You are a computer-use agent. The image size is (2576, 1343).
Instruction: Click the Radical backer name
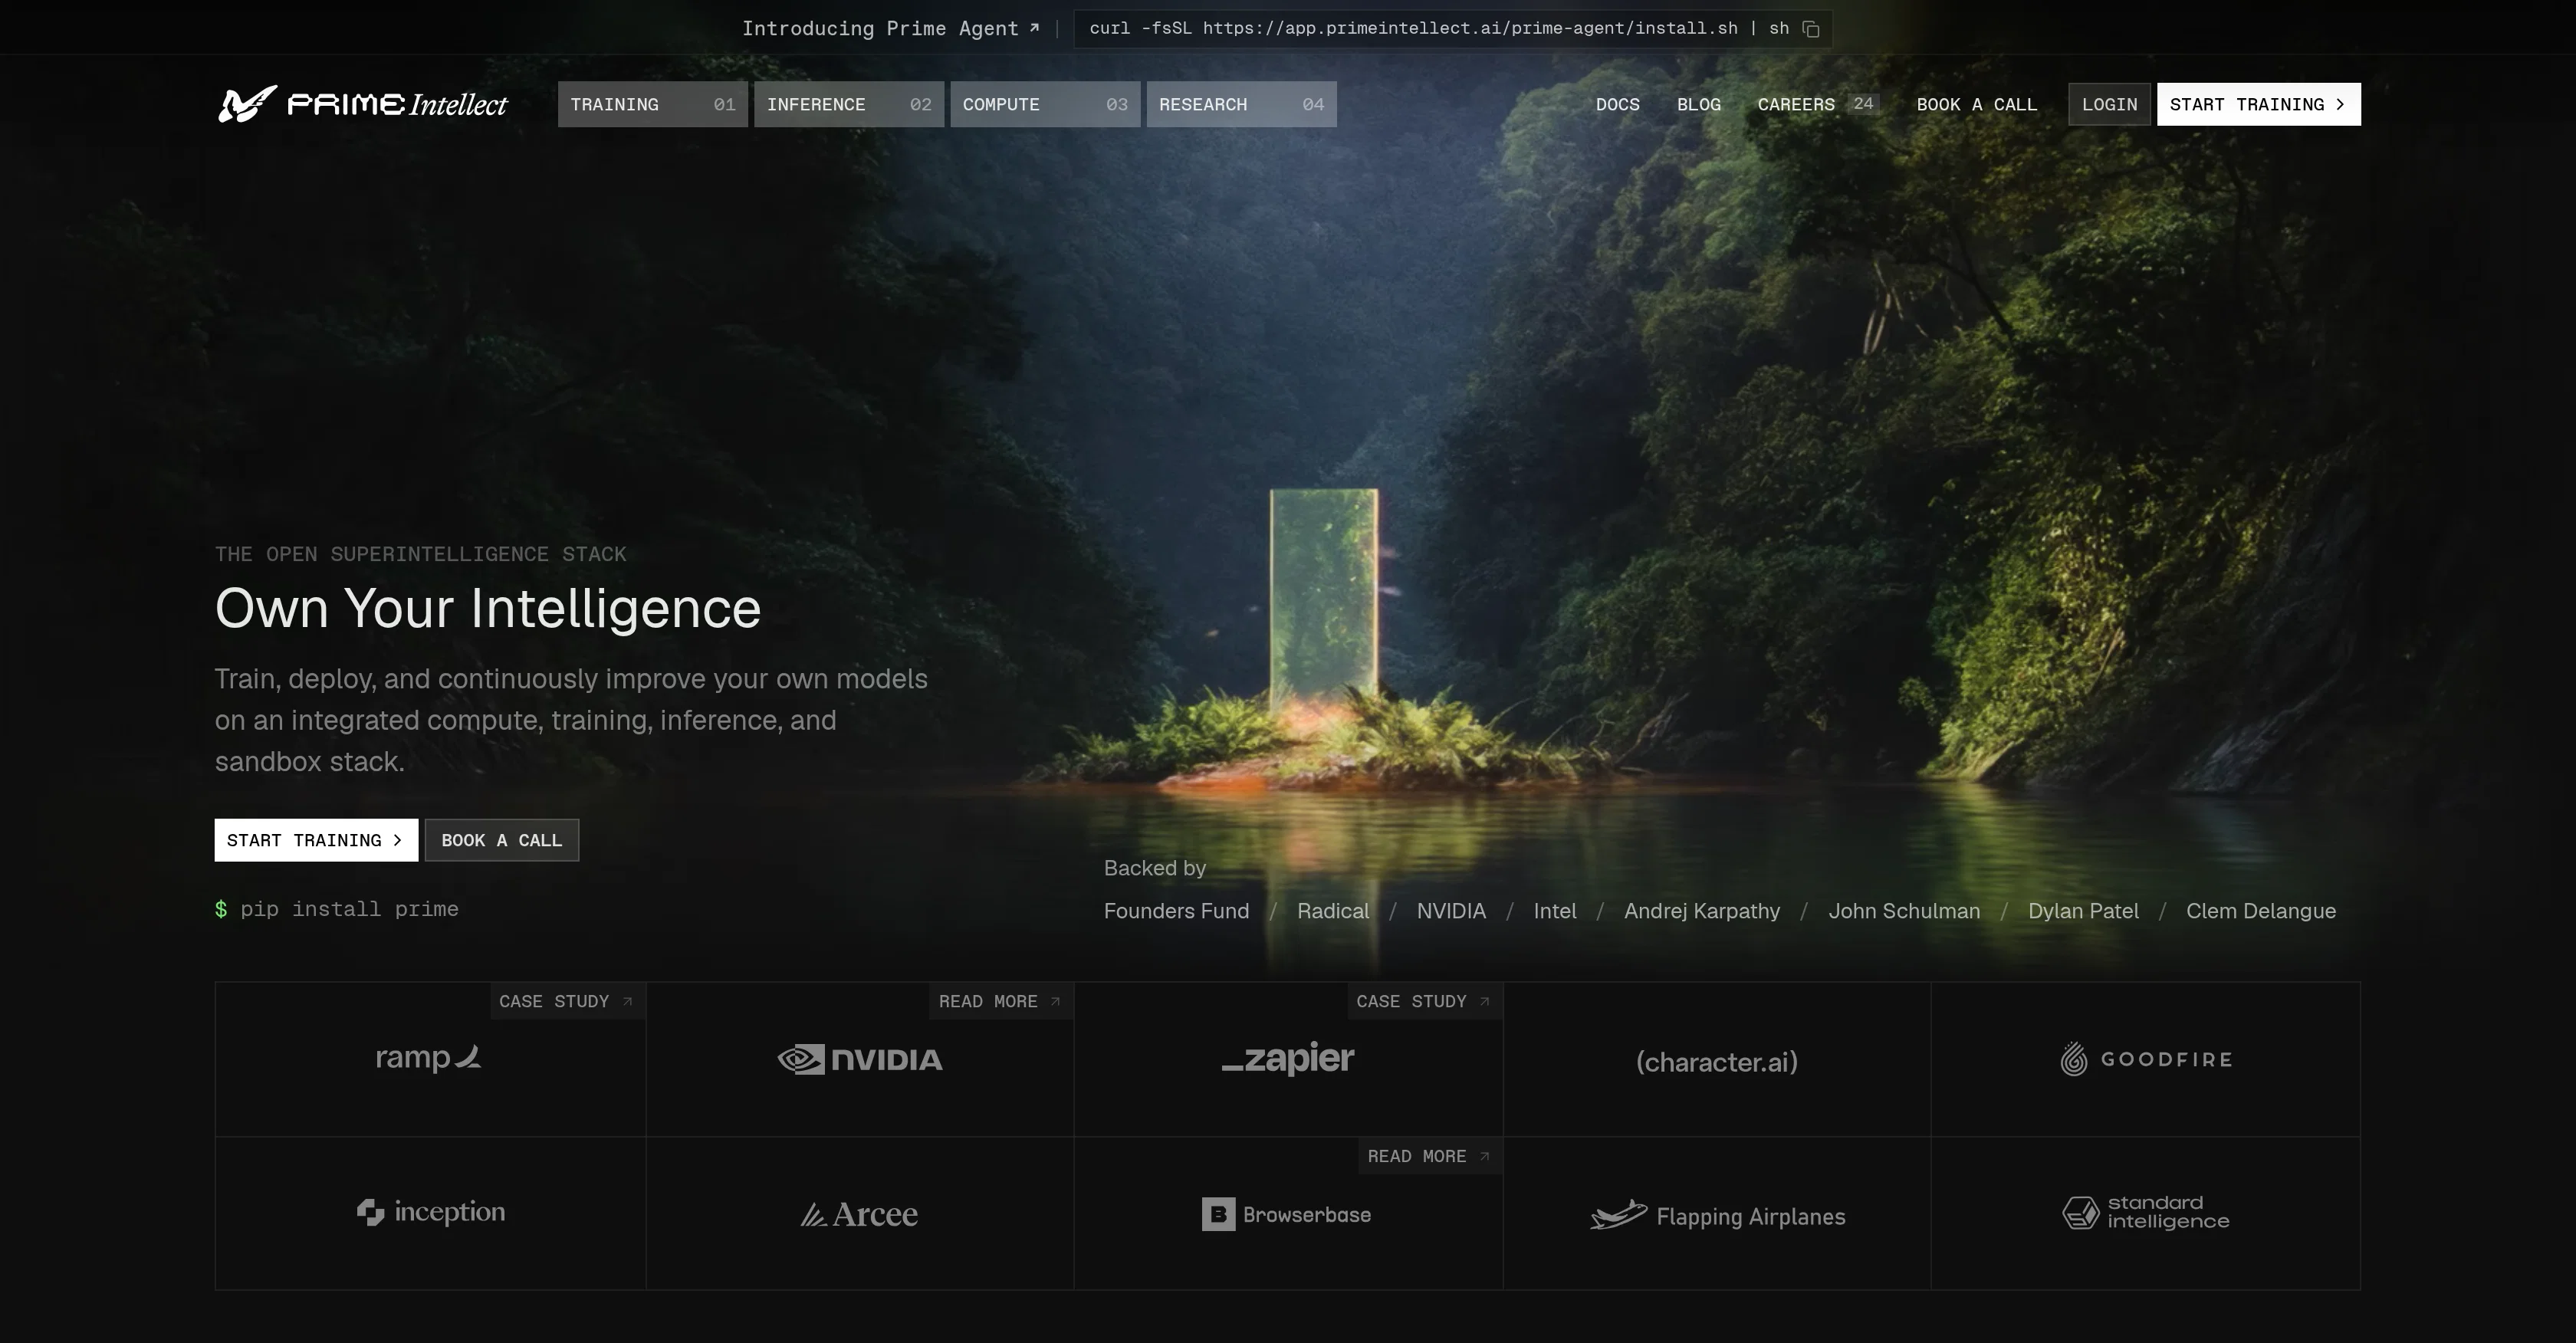pyautogui.click(x=1333, y=911)
